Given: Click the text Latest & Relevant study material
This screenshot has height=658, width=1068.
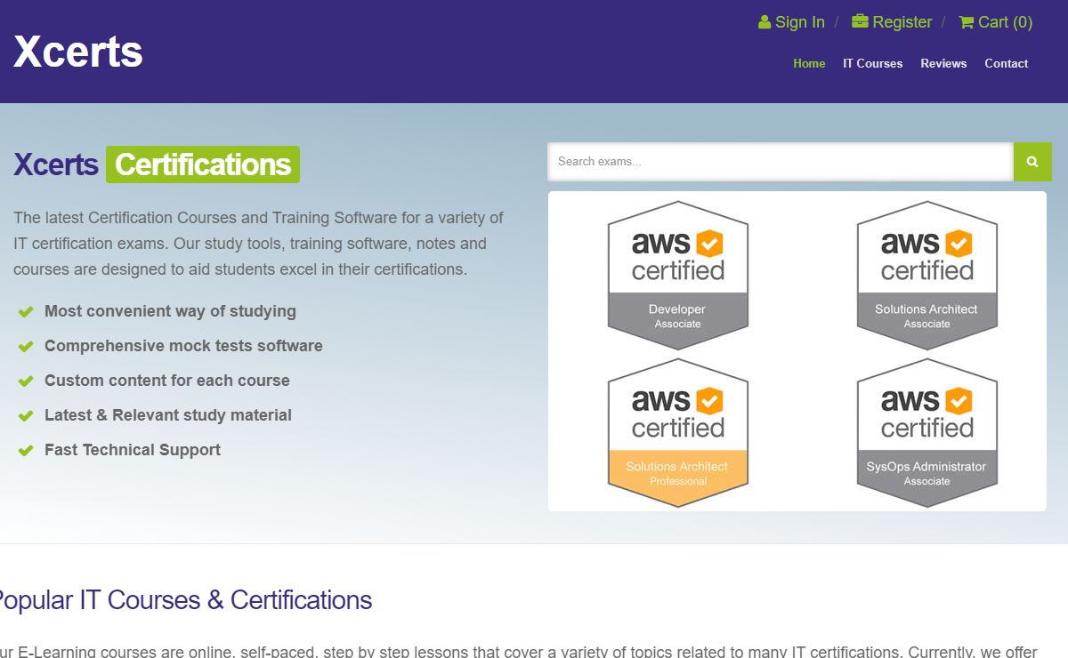Looking at the screenshot, I should click(168, 415).
